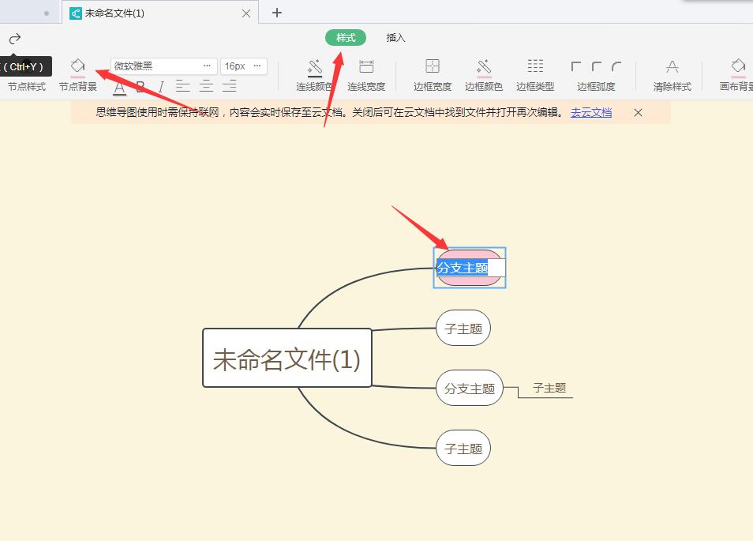
Task: Toggle underline on the node text
Action: [120, 87]
